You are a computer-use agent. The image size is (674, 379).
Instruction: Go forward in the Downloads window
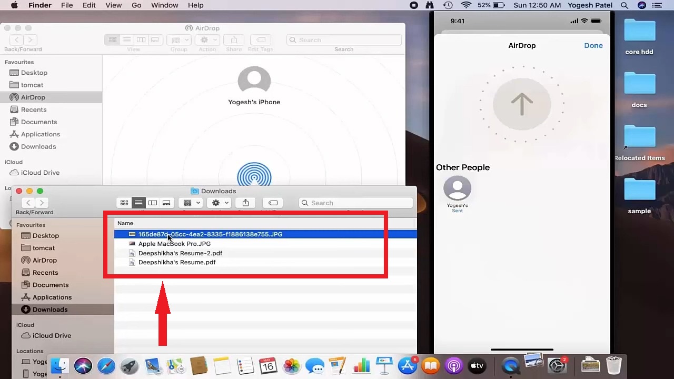coord(42,203)
